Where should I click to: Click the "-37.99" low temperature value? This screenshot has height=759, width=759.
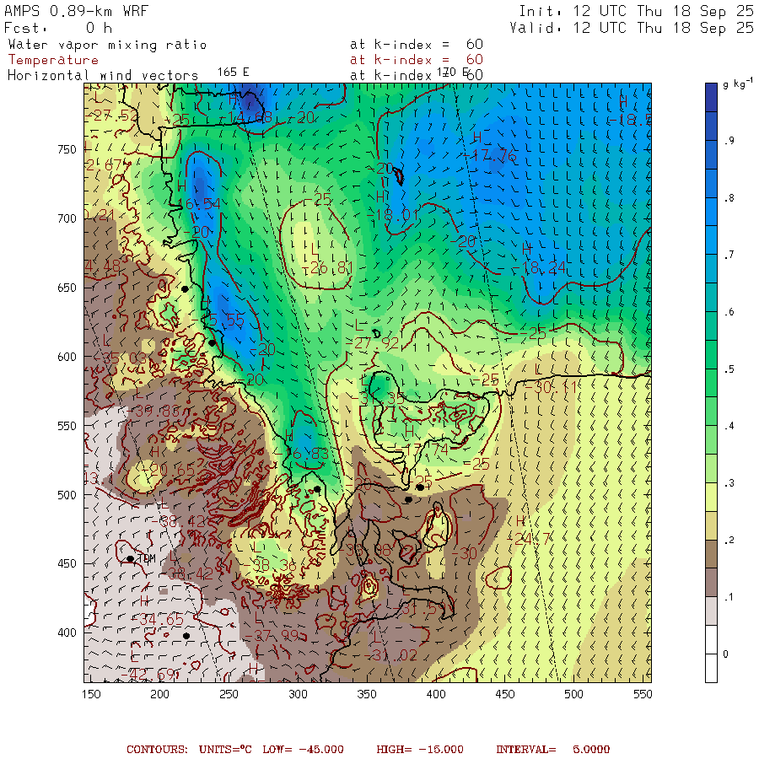click(x=273, y=636)
